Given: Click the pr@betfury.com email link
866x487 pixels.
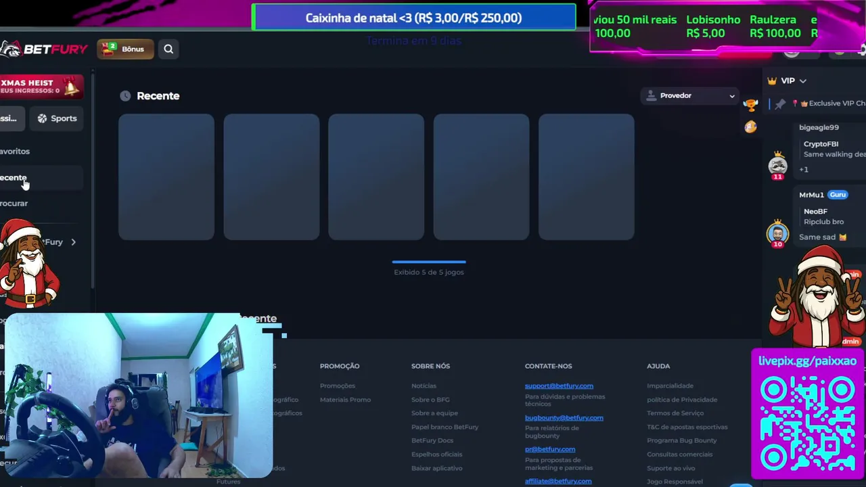Looking at the screenshot, I should tap(550, 449).
